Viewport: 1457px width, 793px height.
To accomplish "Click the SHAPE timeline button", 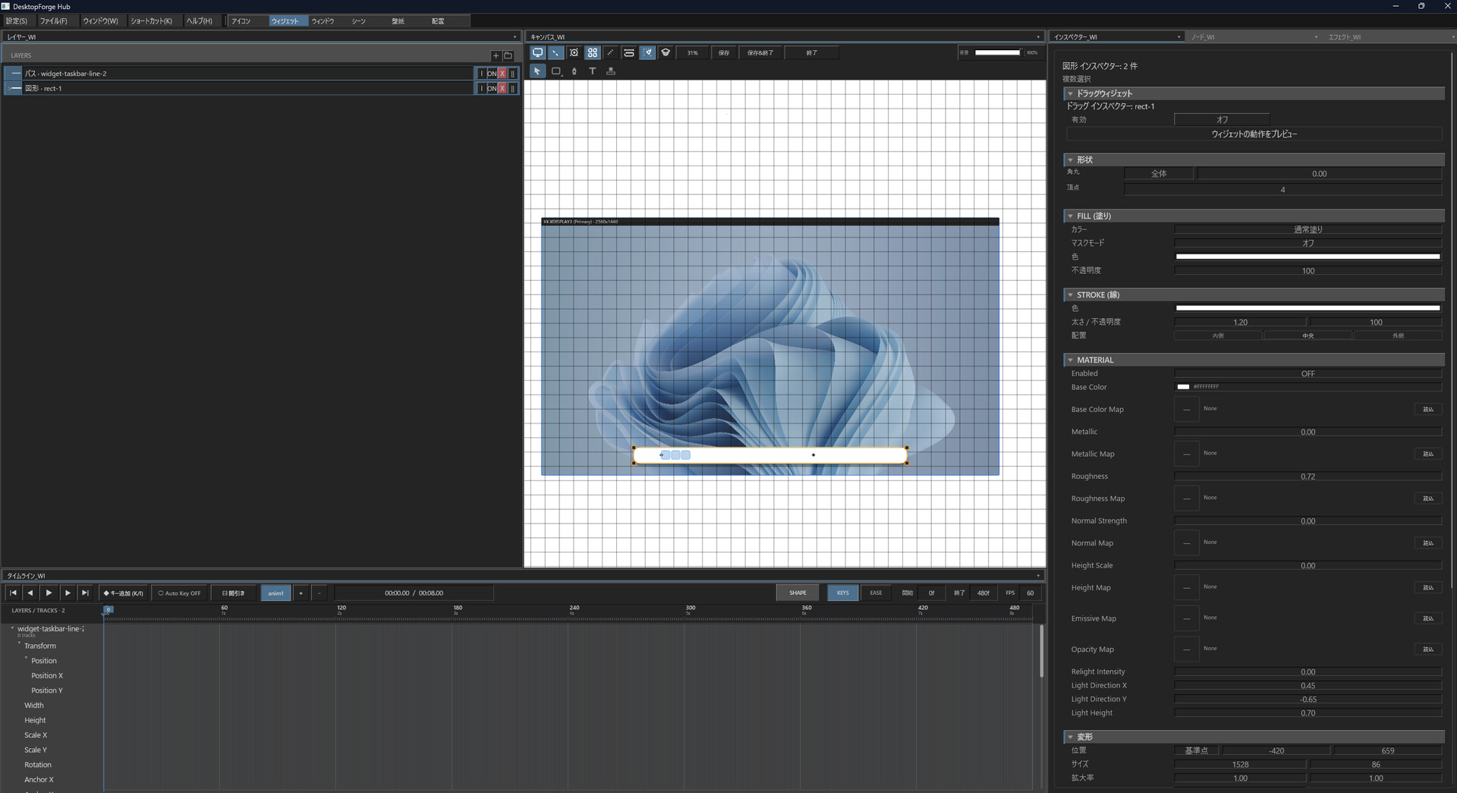I will tap(798, 593).
